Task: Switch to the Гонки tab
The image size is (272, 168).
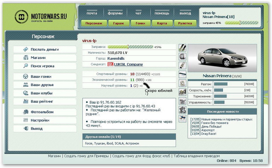Action: tap(140, 23)
